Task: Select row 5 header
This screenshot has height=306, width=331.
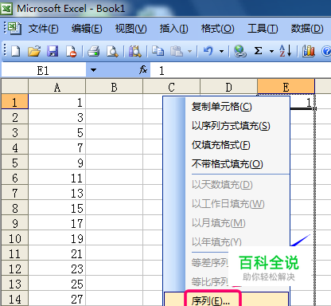Action: (14, 163)
